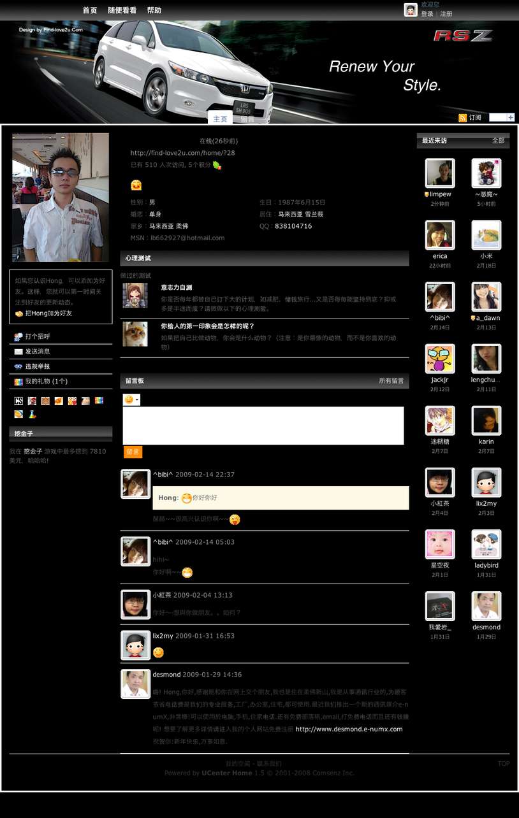Click the orange 留言 submit button
This screenshot has width=519, height=818.
click(x=133, y=452)
